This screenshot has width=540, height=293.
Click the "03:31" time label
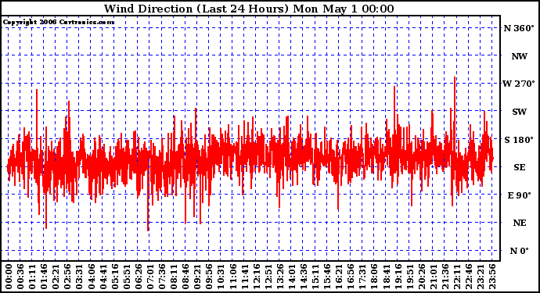[x=79, y=277]
